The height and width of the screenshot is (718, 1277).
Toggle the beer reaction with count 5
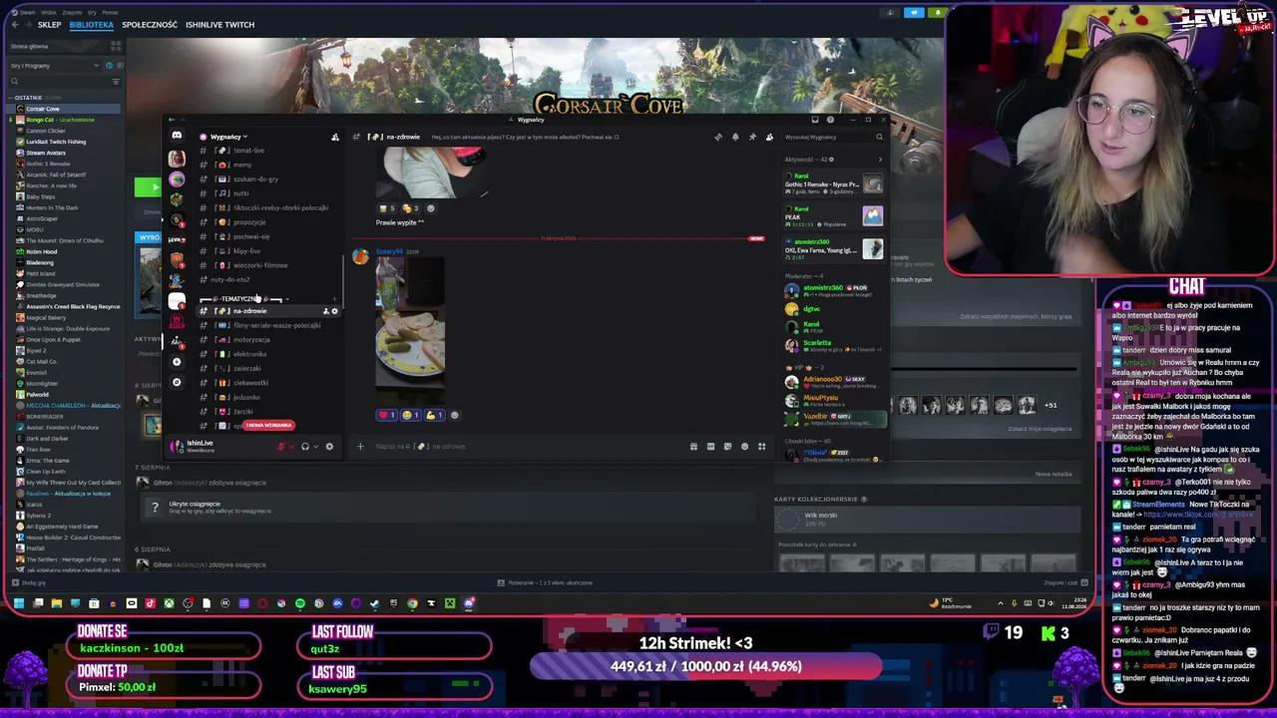pos(386,208)
